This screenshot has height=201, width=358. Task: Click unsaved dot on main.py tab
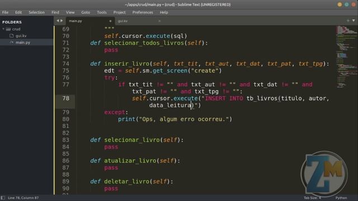(x=110, y=21)
